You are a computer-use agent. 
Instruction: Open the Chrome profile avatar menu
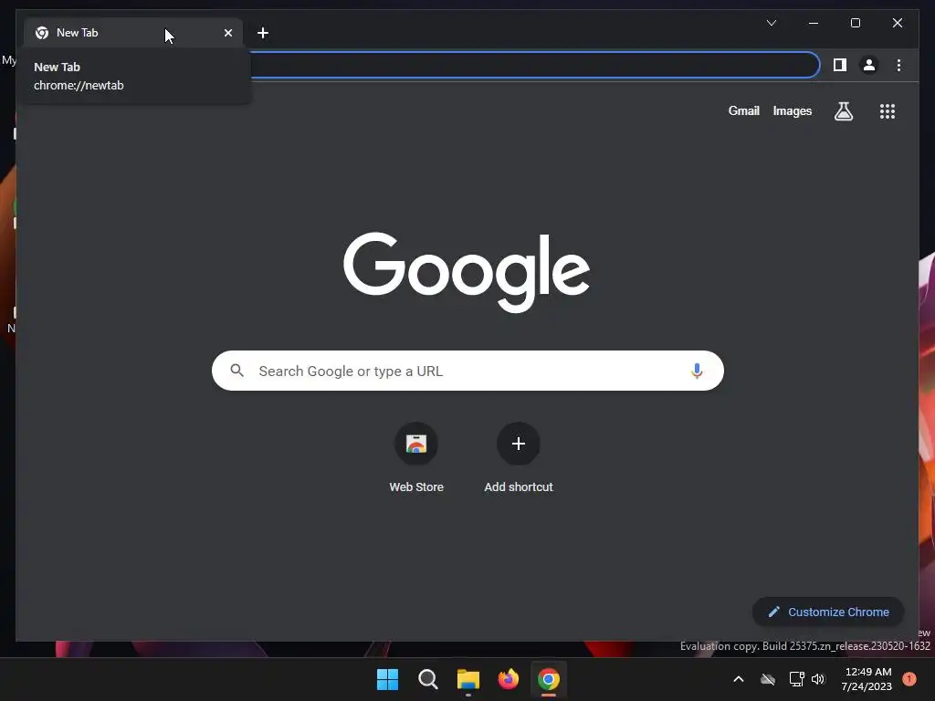[869, 65]
